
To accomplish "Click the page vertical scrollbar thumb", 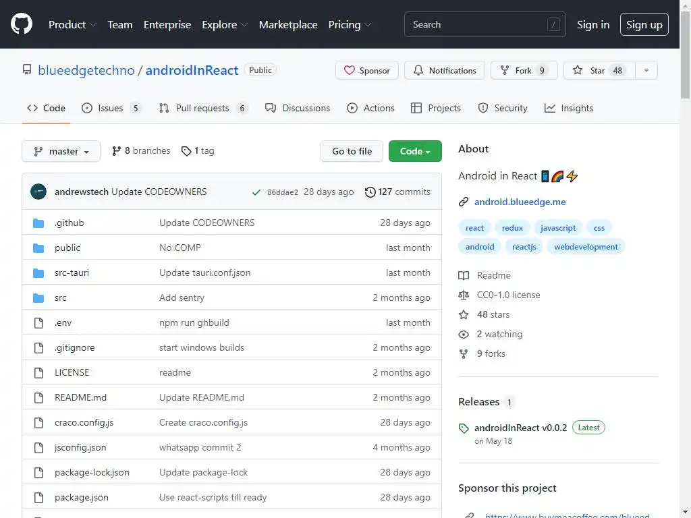I will click(x=686, y=55).
